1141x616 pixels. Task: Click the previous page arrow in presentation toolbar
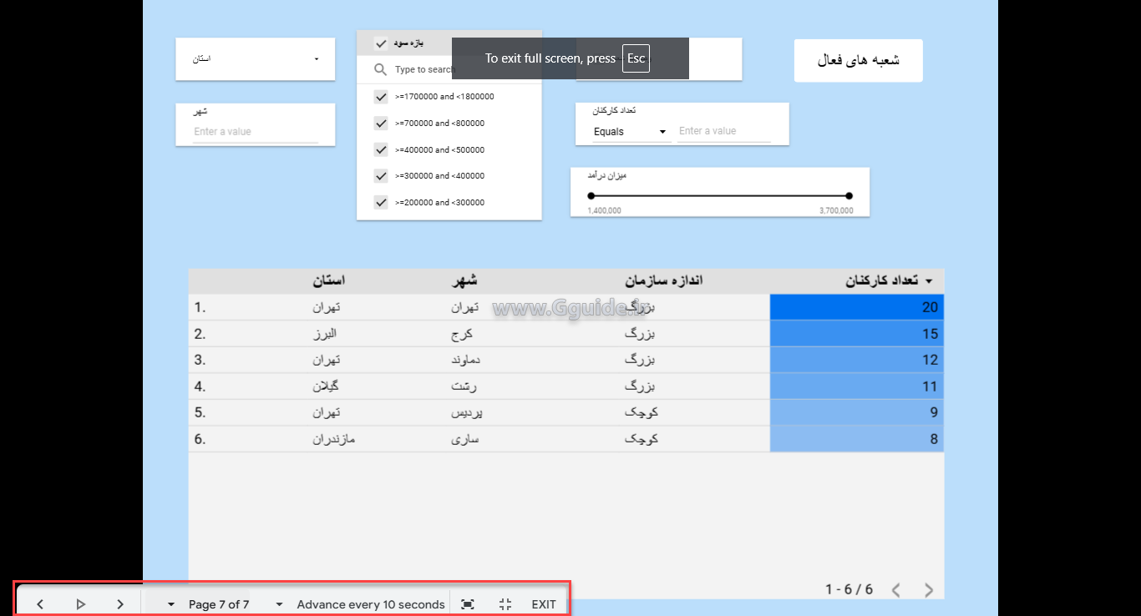39,603
